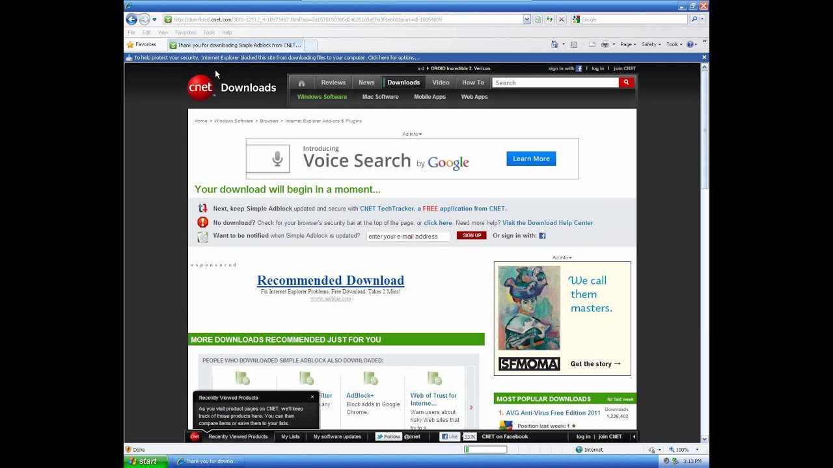The image size is (833, 468).
Task: Click the 'enter your e-mail address' field
Action: pos(408,236)
